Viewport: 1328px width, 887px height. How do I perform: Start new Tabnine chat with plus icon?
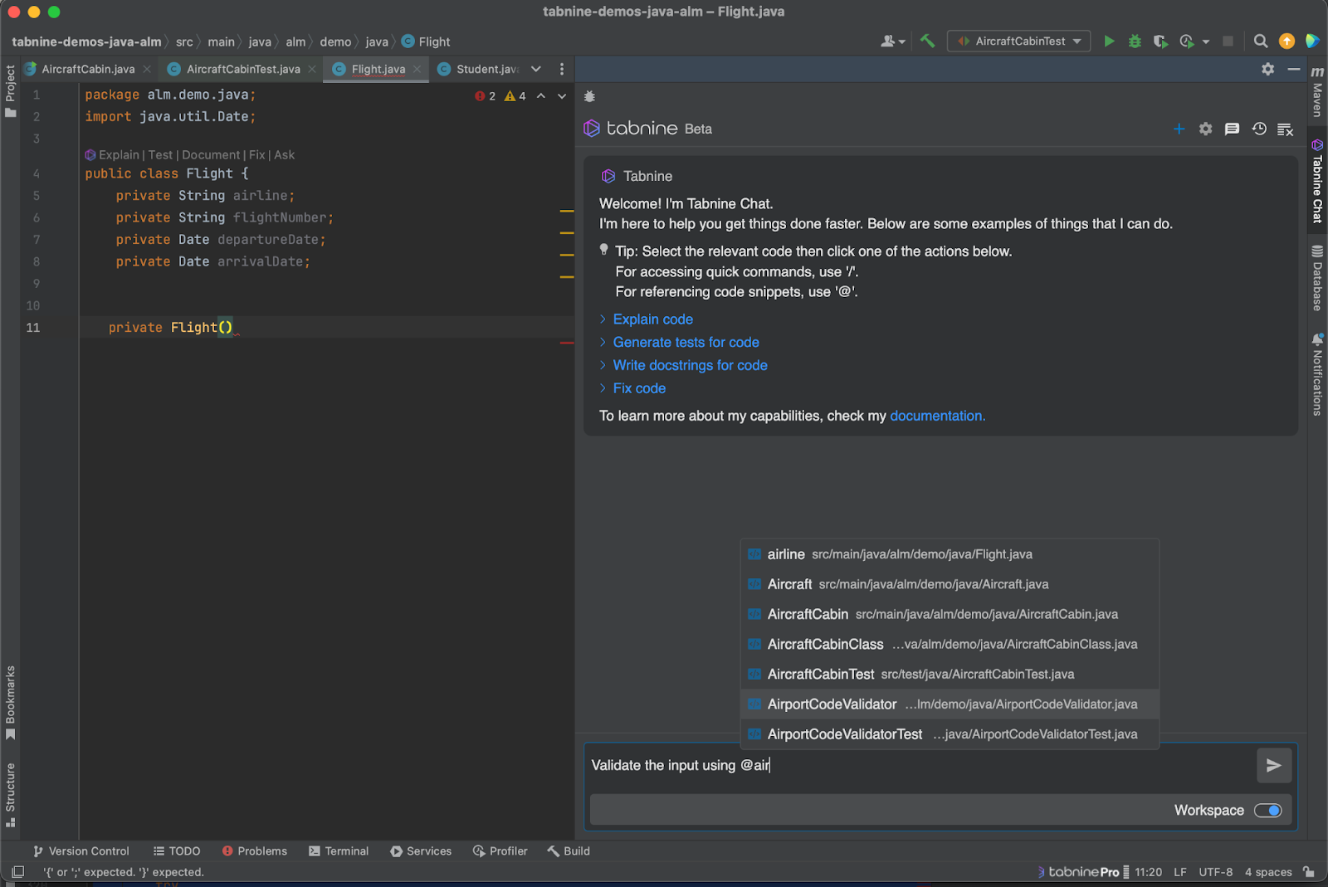click(x=1179, y=129)
